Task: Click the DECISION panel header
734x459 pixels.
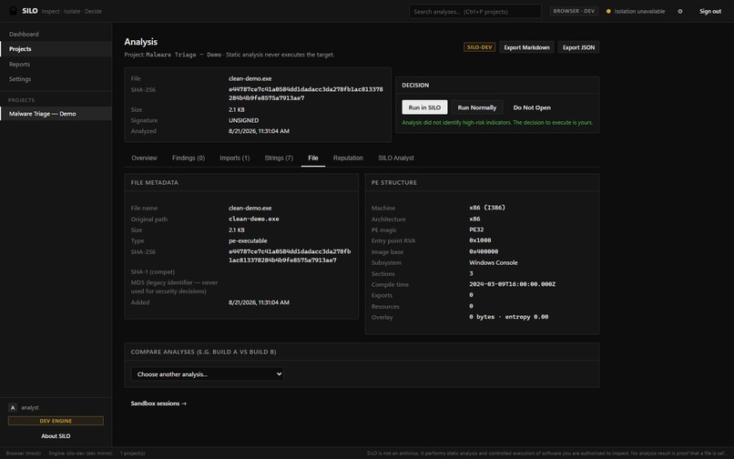Action: [497, 86]
